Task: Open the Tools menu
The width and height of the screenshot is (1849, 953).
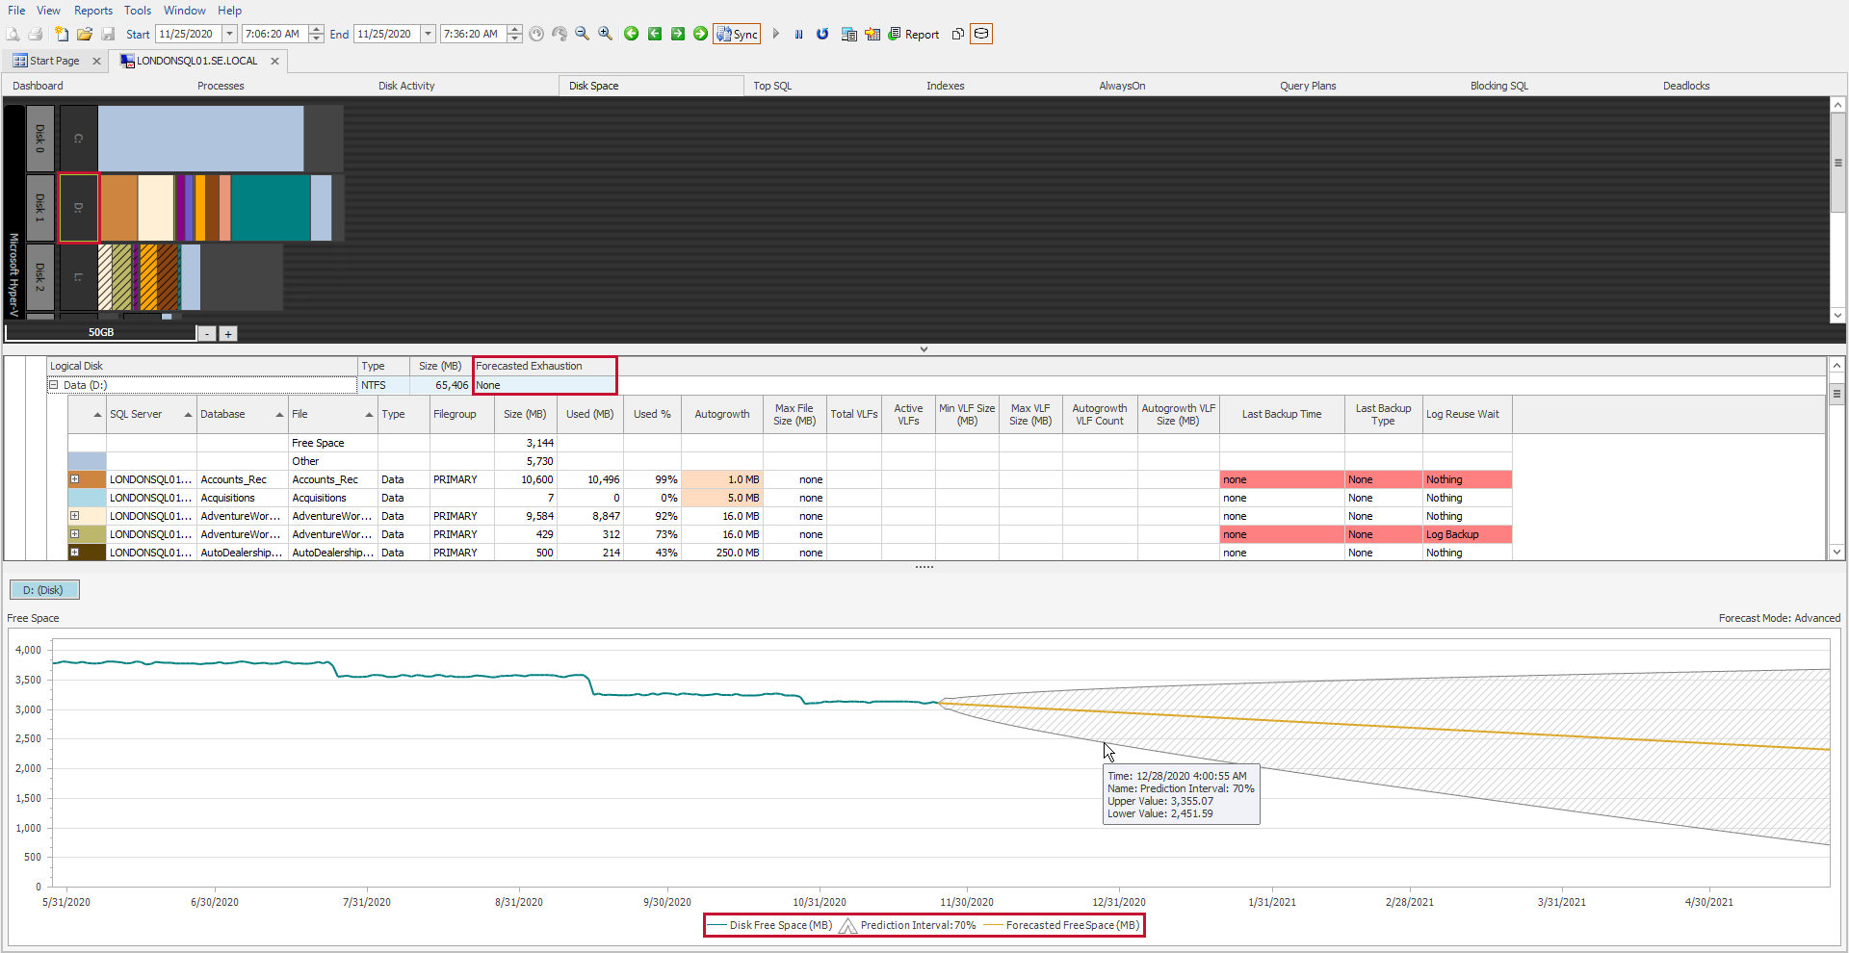Action: coord(138,11)
